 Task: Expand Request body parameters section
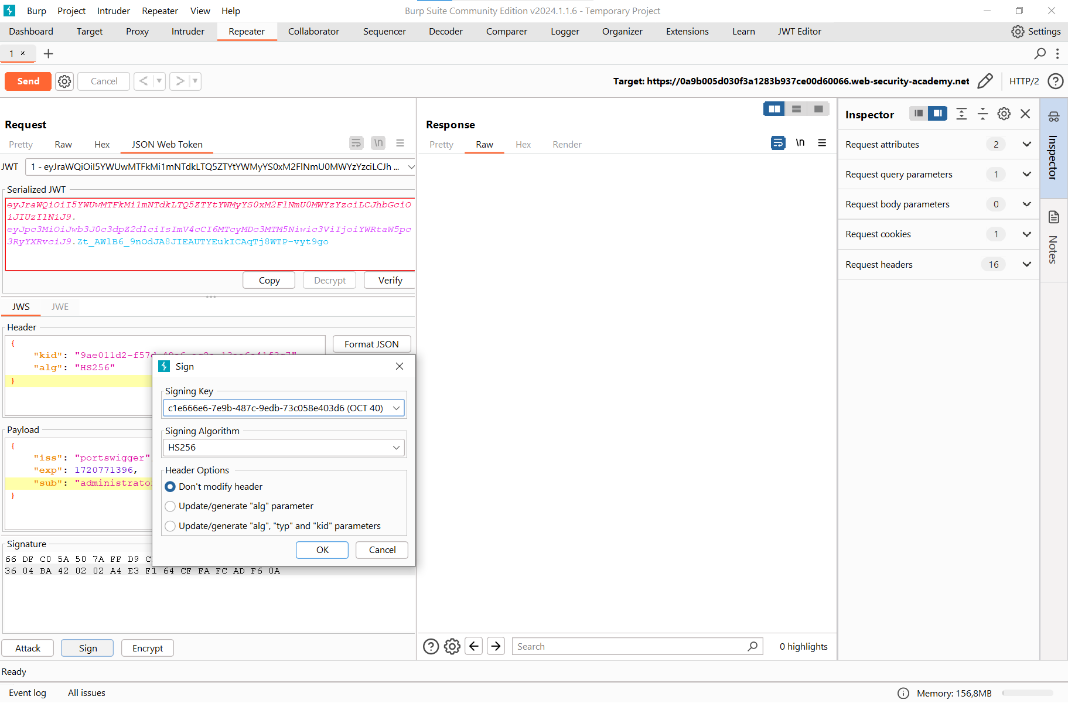pos(1026,204)
